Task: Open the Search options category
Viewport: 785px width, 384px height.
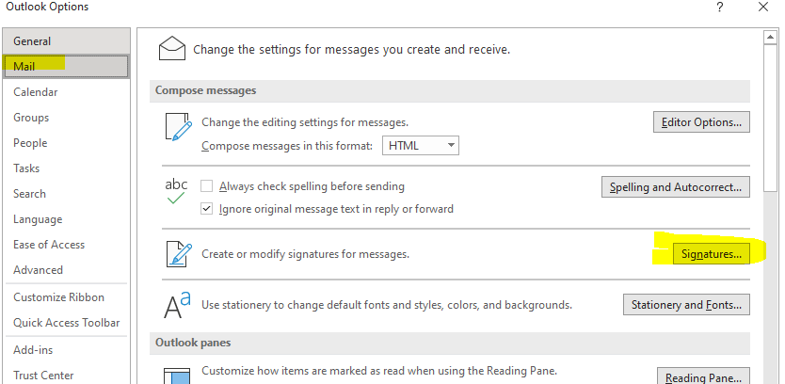Action: [x=66, y=194]
